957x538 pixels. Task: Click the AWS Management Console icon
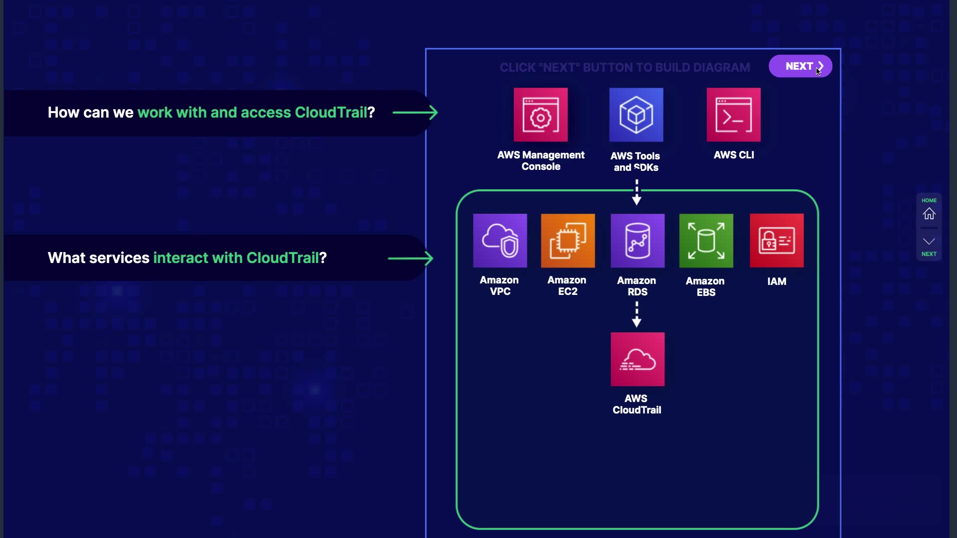coord(540,115)
